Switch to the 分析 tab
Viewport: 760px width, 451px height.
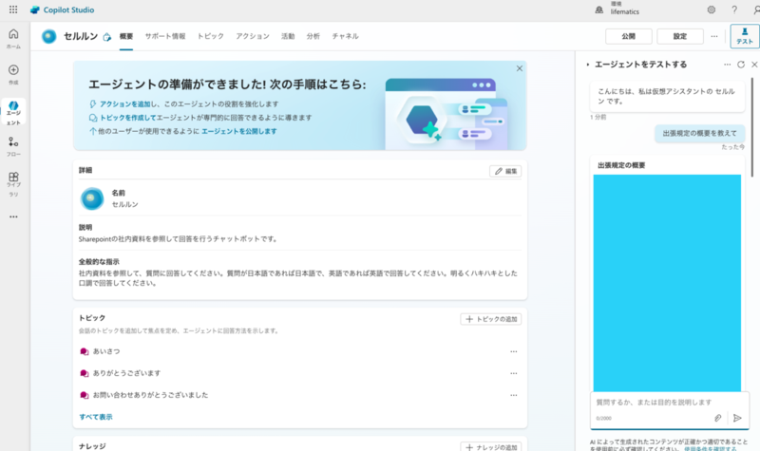coord(313,36)
